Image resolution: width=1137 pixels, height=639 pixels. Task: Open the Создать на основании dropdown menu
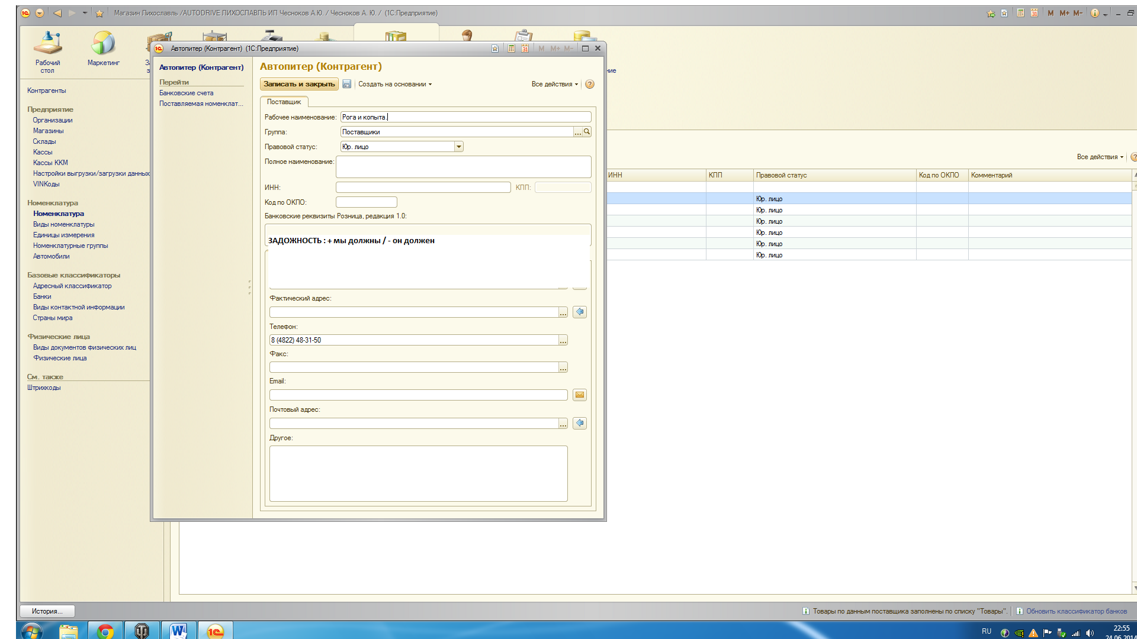pyautogui.click(x=395, y=84)
